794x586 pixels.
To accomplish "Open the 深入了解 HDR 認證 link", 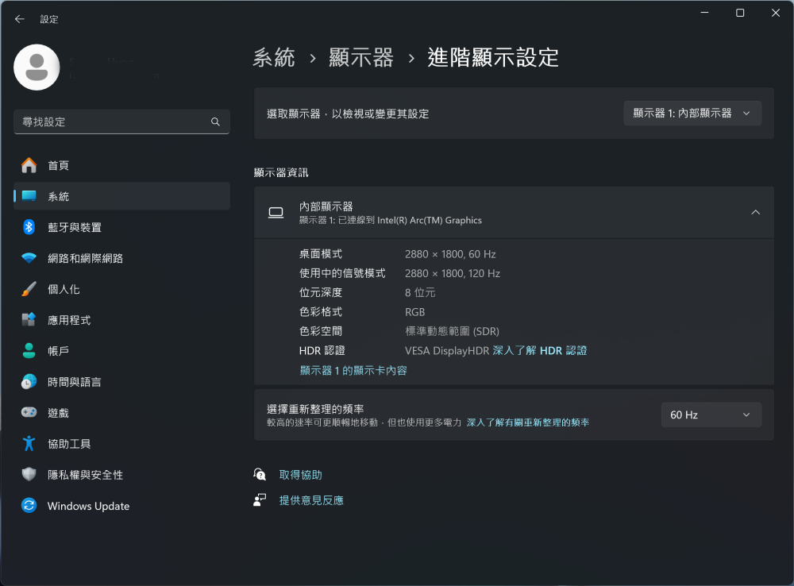I will [539, 350].
